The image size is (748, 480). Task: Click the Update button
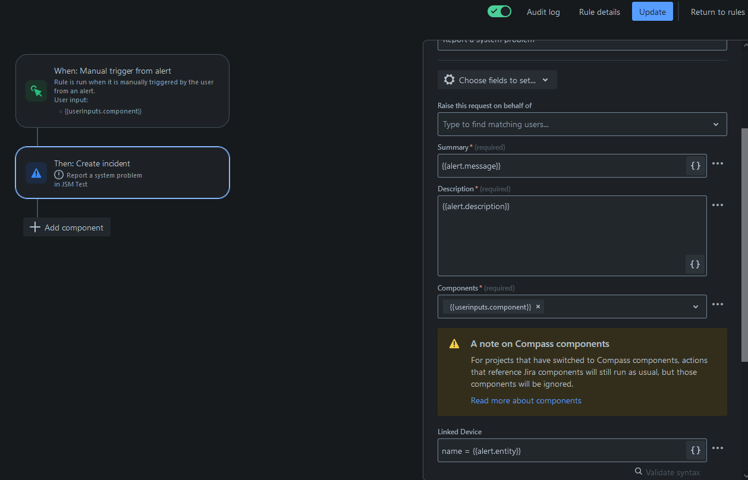point(652,12)
